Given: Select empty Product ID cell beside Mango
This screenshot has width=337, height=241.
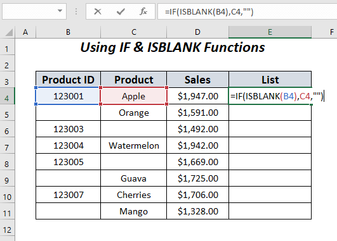Looking at the screenshot, I should pos(68,211).
